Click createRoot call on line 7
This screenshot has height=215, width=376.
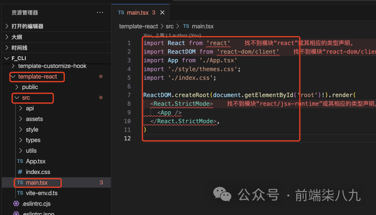point(192,95)
